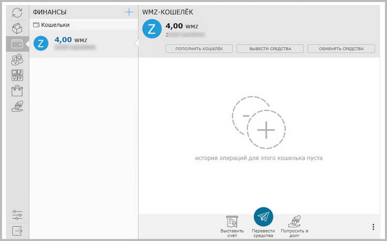Screen dimensions: 387x241
Task: Click Перевести средства paper plane button
Action: pyautogui.click(x=263, y=217)
